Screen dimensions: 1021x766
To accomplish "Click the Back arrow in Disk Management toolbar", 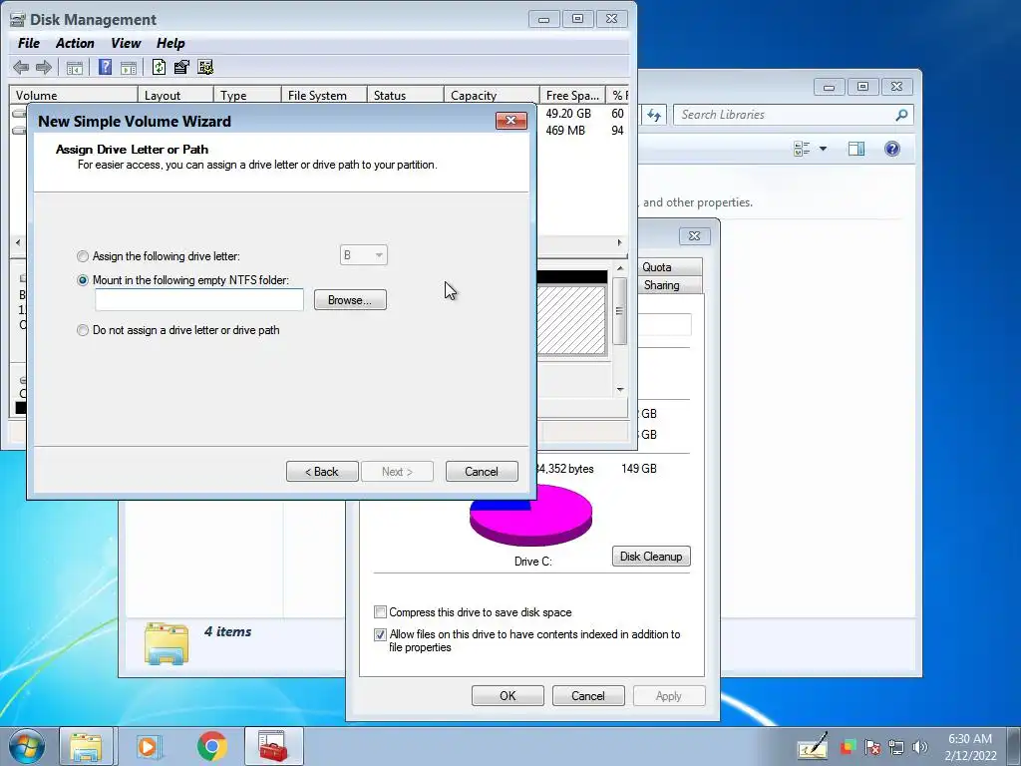I will tap(21, 67).
